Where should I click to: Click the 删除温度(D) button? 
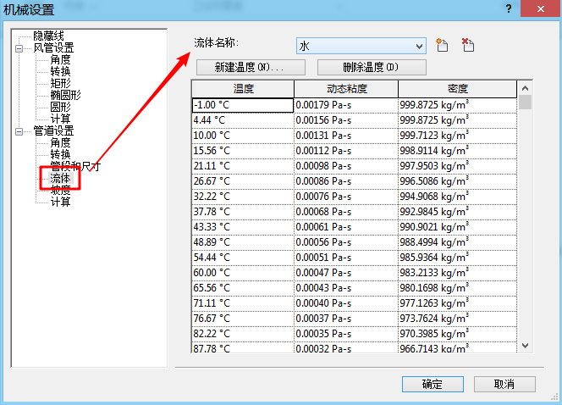pyautogui.click(x=372, y=68)
